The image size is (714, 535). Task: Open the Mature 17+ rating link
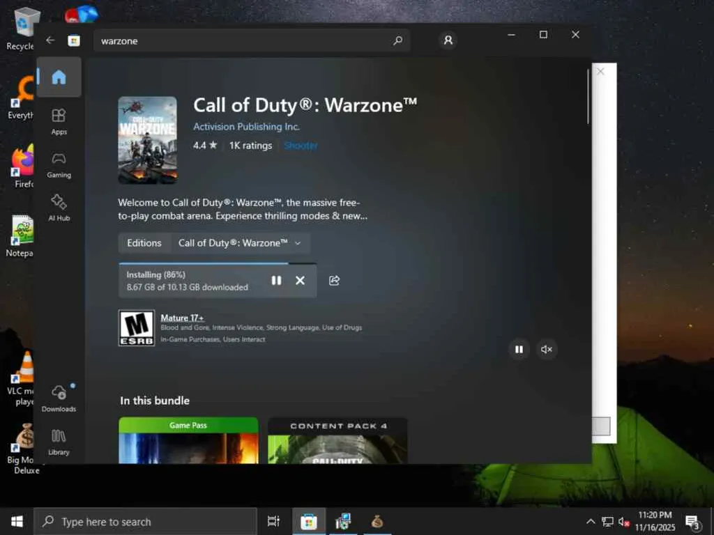tap(182, 318)
